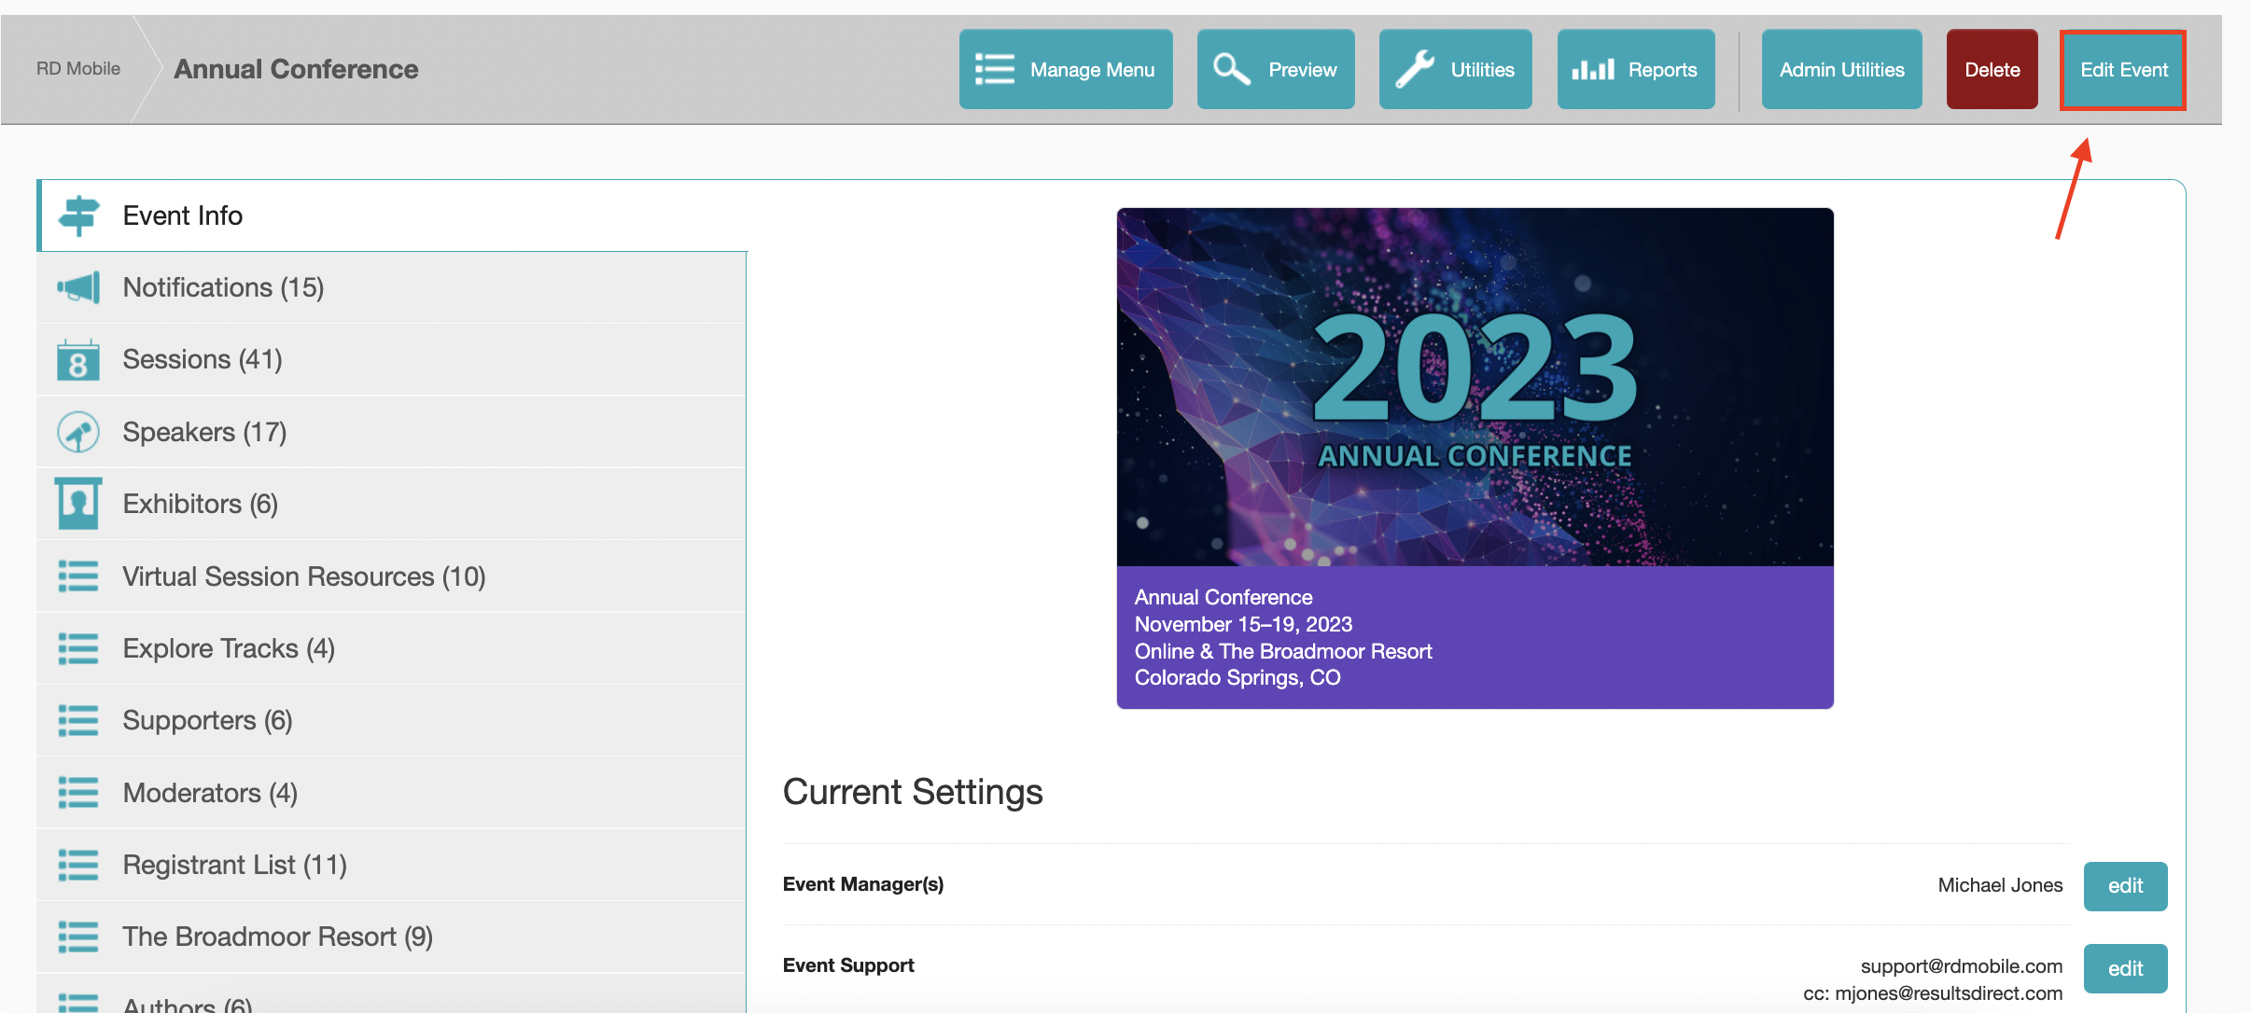Click the Exhibitors badge icon

pyautogui.click(x=78, y=504)
